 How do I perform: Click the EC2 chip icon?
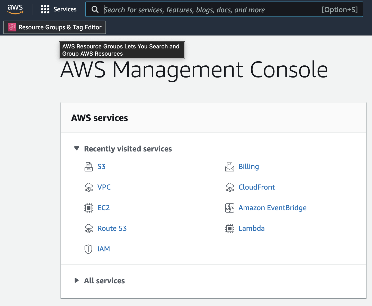point(88,208)
